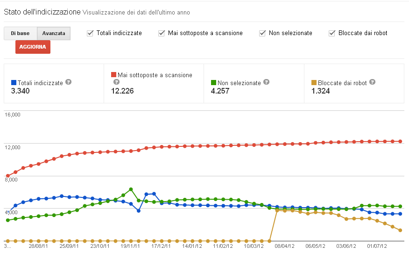Click help icon next to Totali indicizzate
Viewport: 409px width, 253px height.
(x=68, y=82)
